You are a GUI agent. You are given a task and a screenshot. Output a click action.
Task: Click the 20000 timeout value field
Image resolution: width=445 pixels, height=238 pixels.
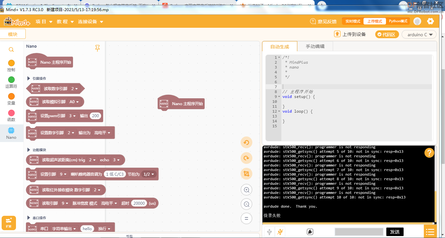point(139,203)
